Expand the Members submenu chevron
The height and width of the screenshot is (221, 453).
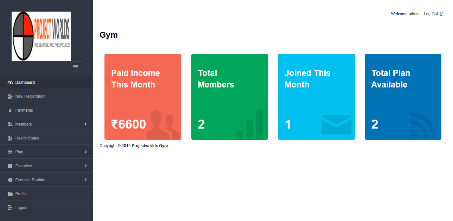pyautogui.click(x=86, y=124)
